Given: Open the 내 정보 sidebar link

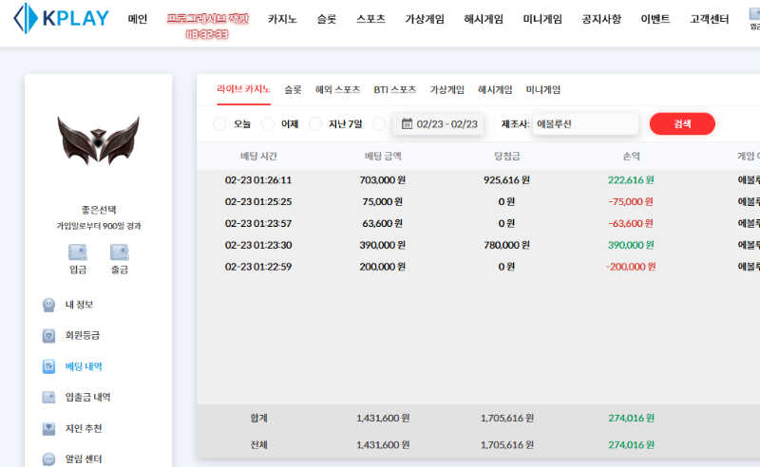Looking at the screenshot, I should pos(79,305).
